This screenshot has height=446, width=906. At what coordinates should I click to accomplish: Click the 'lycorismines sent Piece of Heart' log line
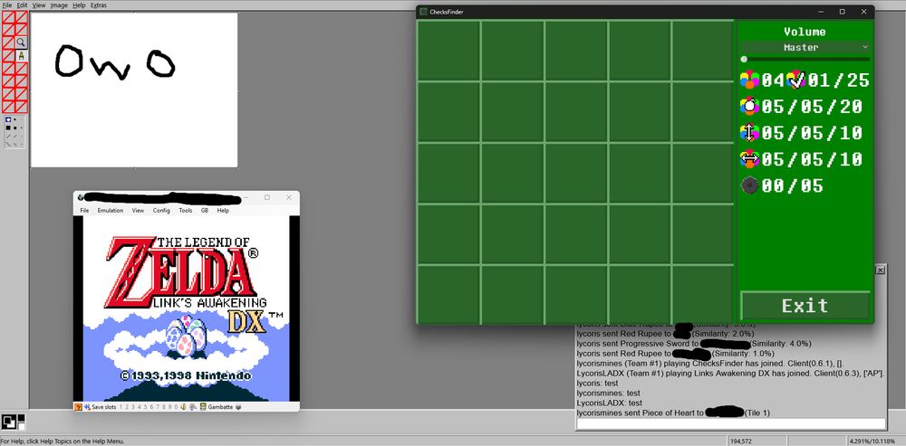(x=673, y=413)
